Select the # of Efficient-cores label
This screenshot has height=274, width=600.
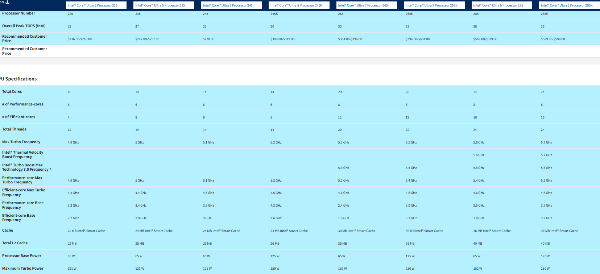click(x=18, y=117)
